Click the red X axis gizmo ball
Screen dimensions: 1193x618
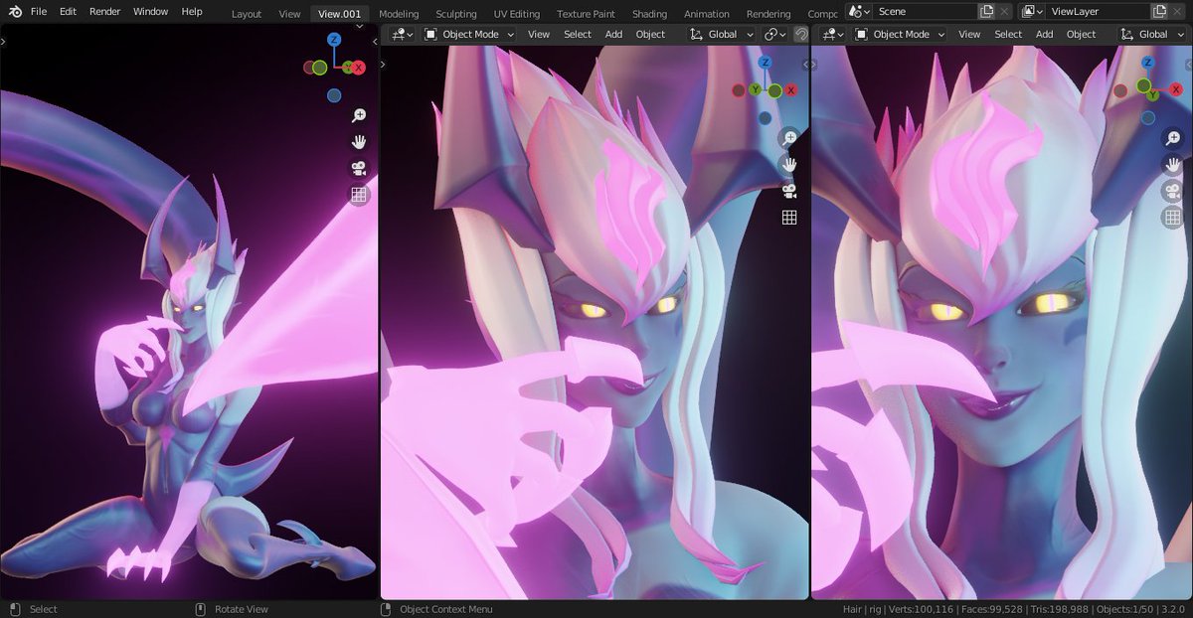pos(358,67)
